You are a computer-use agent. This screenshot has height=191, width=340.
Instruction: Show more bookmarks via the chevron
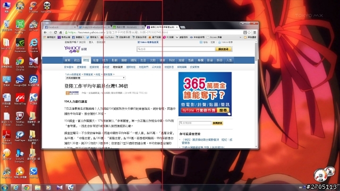pos(240,37)
